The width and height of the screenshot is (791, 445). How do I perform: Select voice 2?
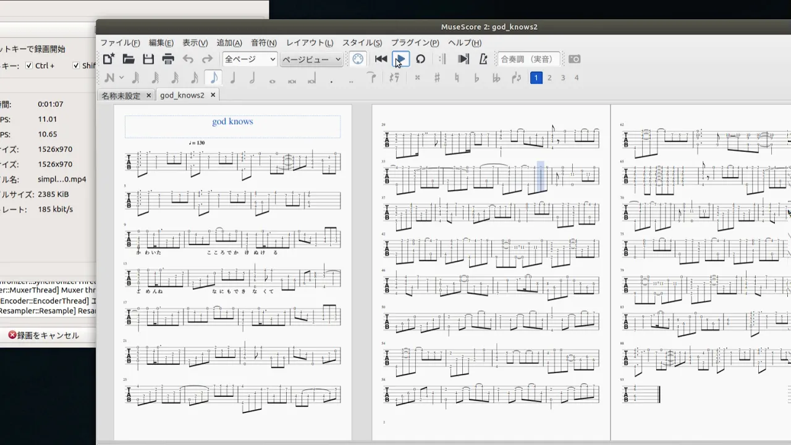coord(549,78)
